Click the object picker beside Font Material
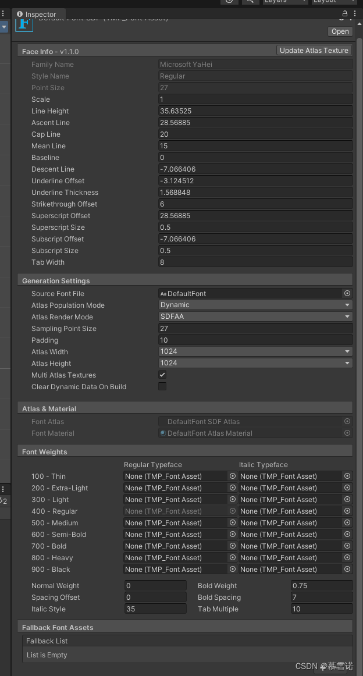Screen dimensions: 363x676 [x=347, y=433]
